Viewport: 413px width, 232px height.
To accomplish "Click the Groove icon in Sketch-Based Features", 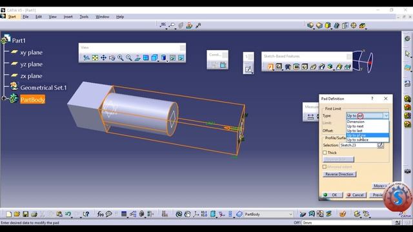I will click(296, 67).
